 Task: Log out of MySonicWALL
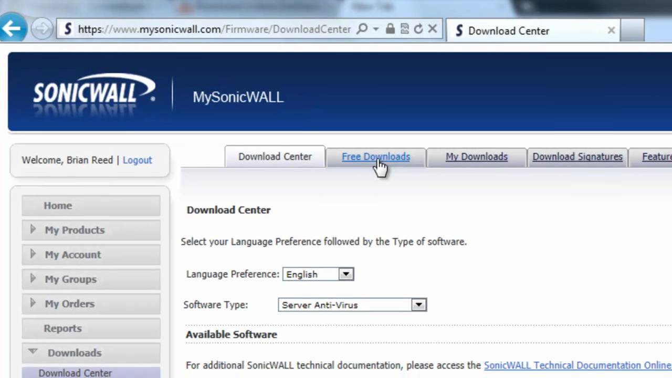tap(137, 160)
